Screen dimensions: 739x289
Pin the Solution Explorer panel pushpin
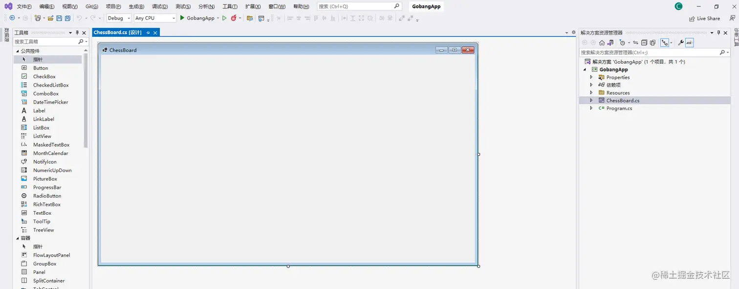pos(718,33)
